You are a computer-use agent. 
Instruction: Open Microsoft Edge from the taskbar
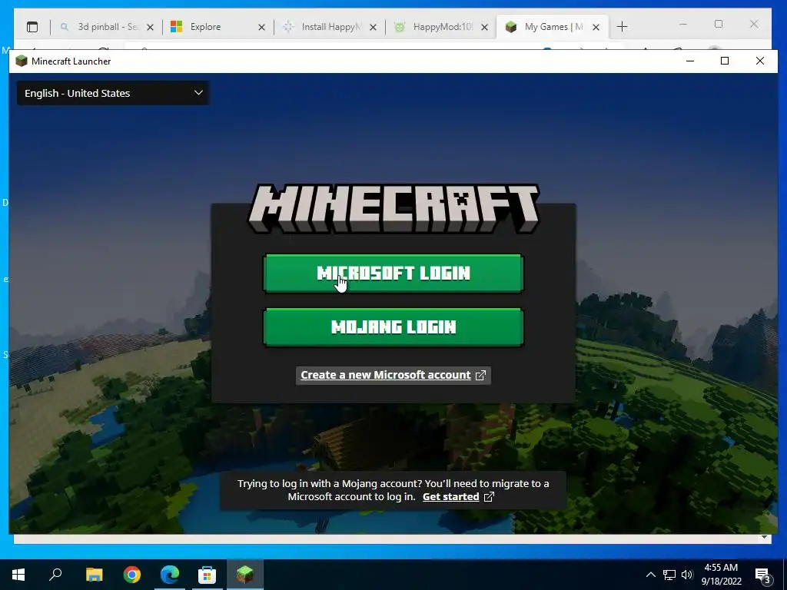(x=170, y=575)
